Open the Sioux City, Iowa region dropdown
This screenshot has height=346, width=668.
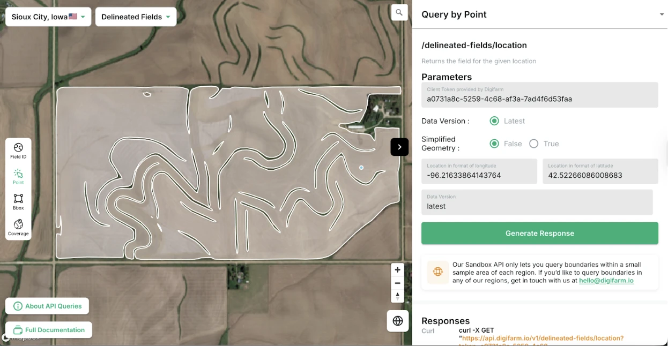click(48, 17)
